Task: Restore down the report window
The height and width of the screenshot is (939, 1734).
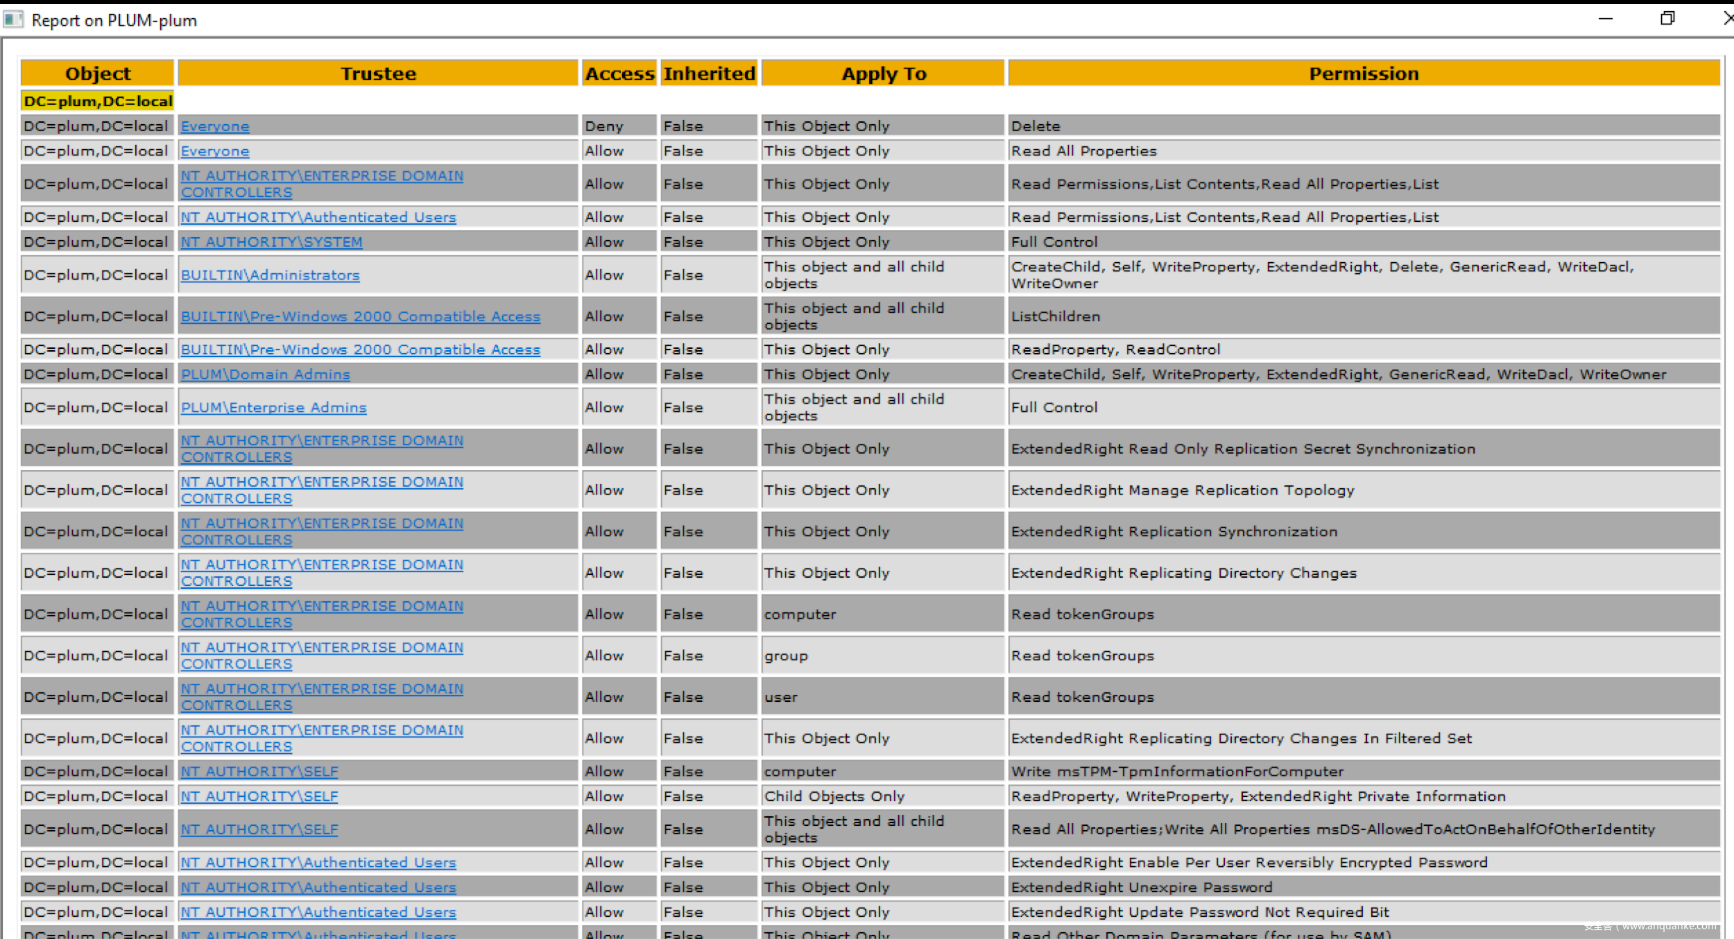Action: coord(1667,19)
